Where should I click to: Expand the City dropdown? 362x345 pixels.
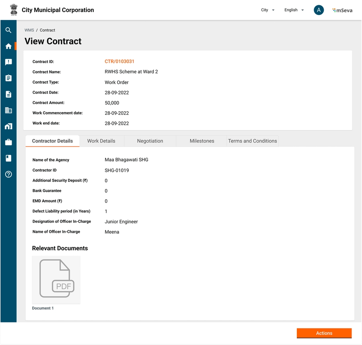[x=267, y=10]
